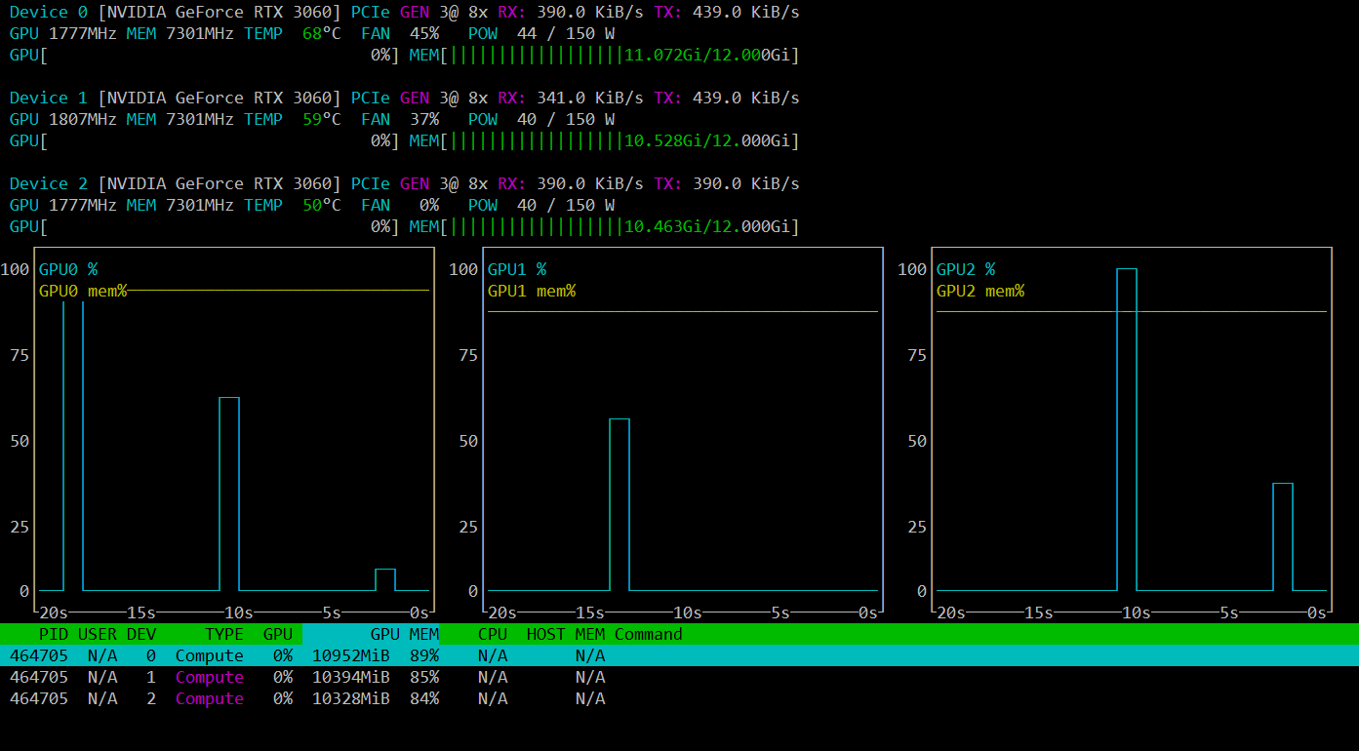Click the "GPU0 mem%" chart legend
This screenshot has width=1359, height=751.
coord(83,291)
